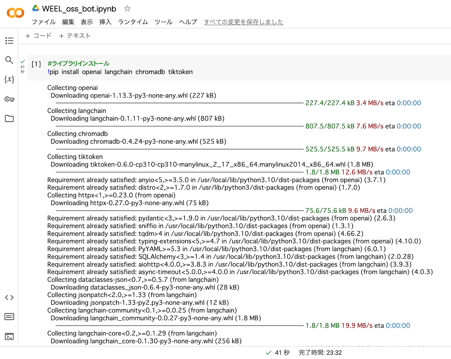Open the find and replace search panel
Screen dimensions: 451x359
(9, 60)
